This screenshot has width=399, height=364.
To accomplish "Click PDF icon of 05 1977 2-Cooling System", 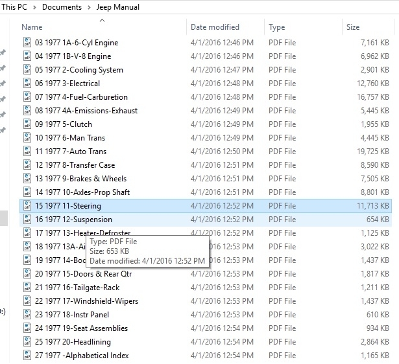I will [27, 69].
